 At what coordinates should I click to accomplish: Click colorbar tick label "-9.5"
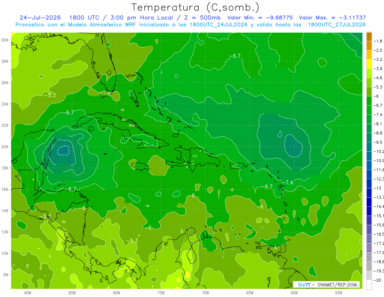tap(378, 142)
